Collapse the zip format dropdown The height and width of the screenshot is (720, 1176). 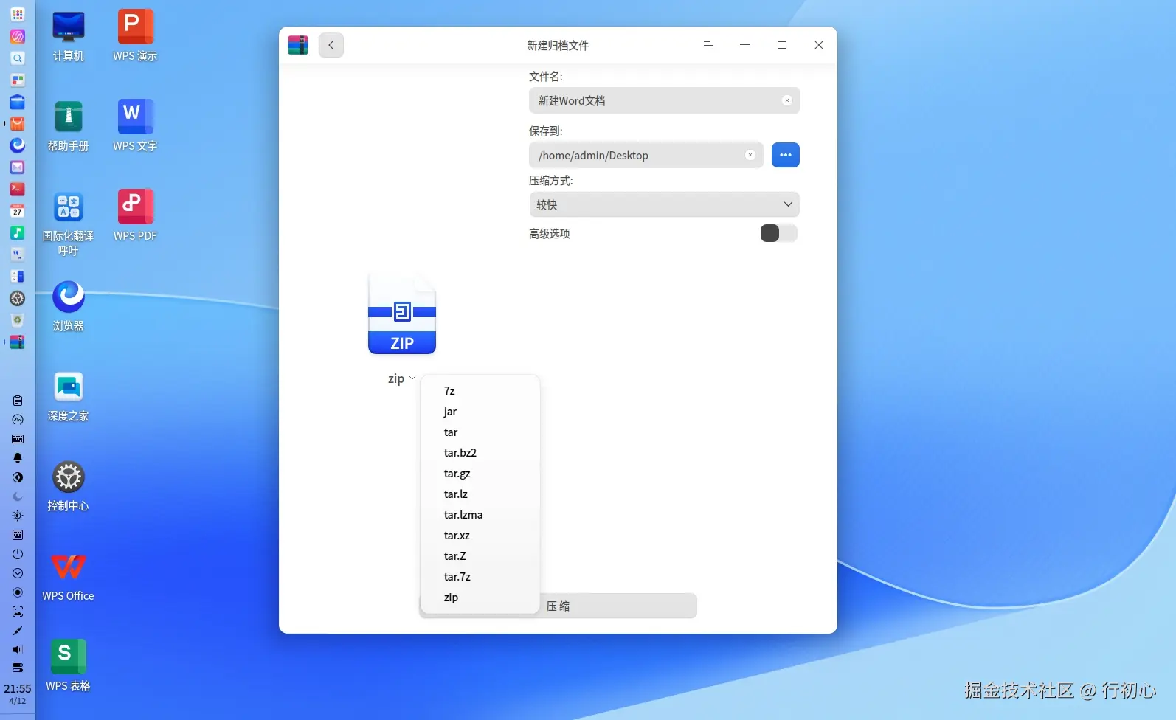pyautogui.click(x=402, y=378)
